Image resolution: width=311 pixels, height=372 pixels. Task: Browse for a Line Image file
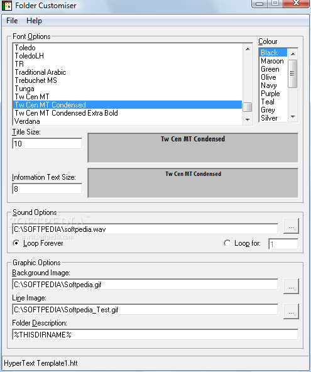291,311
